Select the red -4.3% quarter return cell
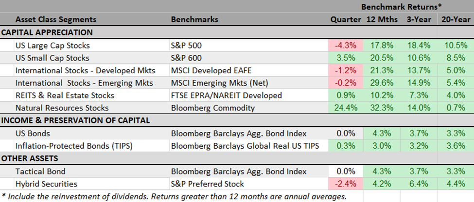The image size is (474, 202). [x=346, y=46]
